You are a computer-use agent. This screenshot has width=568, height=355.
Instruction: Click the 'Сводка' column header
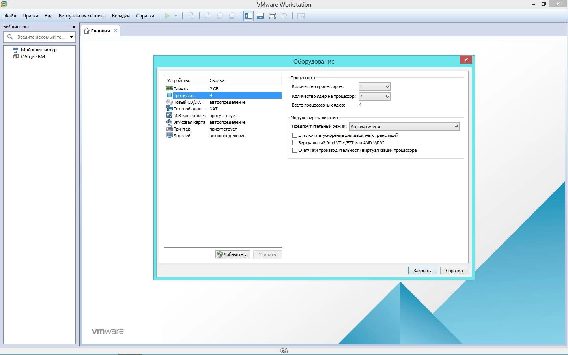tap(245, 80)
